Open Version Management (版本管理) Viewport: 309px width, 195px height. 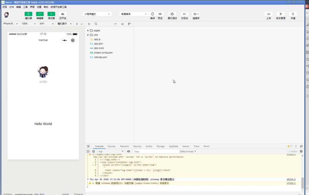point(281,14)
